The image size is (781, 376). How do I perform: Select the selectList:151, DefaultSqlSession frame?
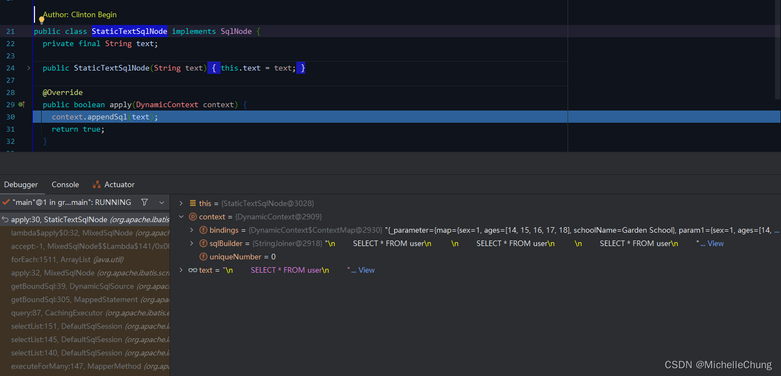coord(85,326)
